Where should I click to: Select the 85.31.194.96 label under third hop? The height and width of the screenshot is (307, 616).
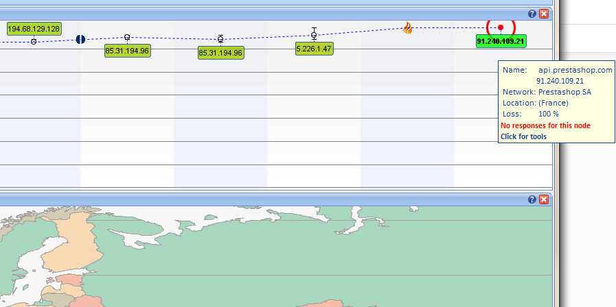click(x=221, y=53)
